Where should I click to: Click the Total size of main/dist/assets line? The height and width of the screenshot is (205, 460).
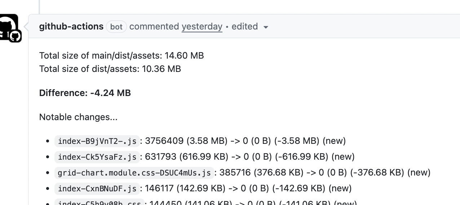(x=121, y=56)
